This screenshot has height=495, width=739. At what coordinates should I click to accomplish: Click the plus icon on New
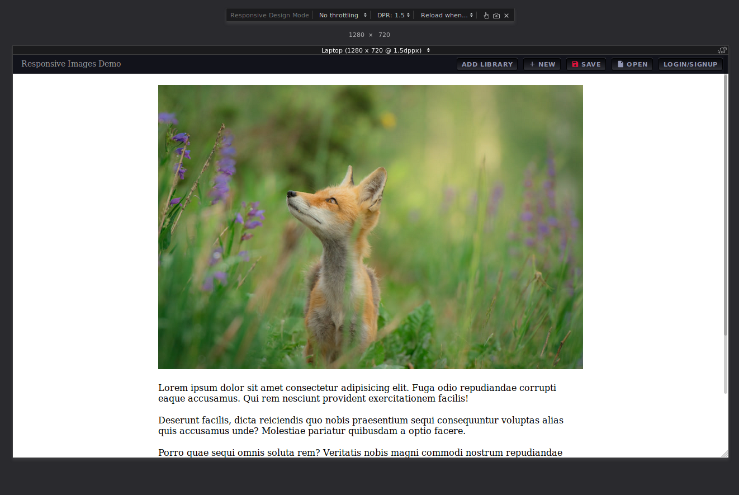[x=532, y=64]
